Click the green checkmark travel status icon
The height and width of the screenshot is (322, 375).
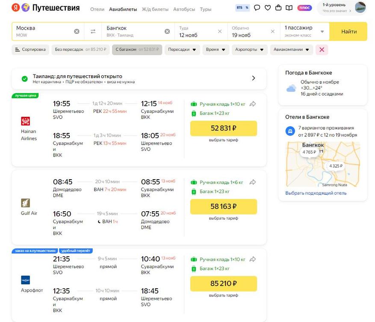point(25,79)
